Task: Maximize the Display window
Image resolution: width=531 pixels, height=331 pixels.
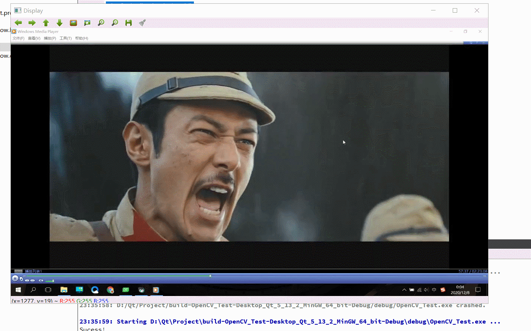Action: (x=455, y=10)
